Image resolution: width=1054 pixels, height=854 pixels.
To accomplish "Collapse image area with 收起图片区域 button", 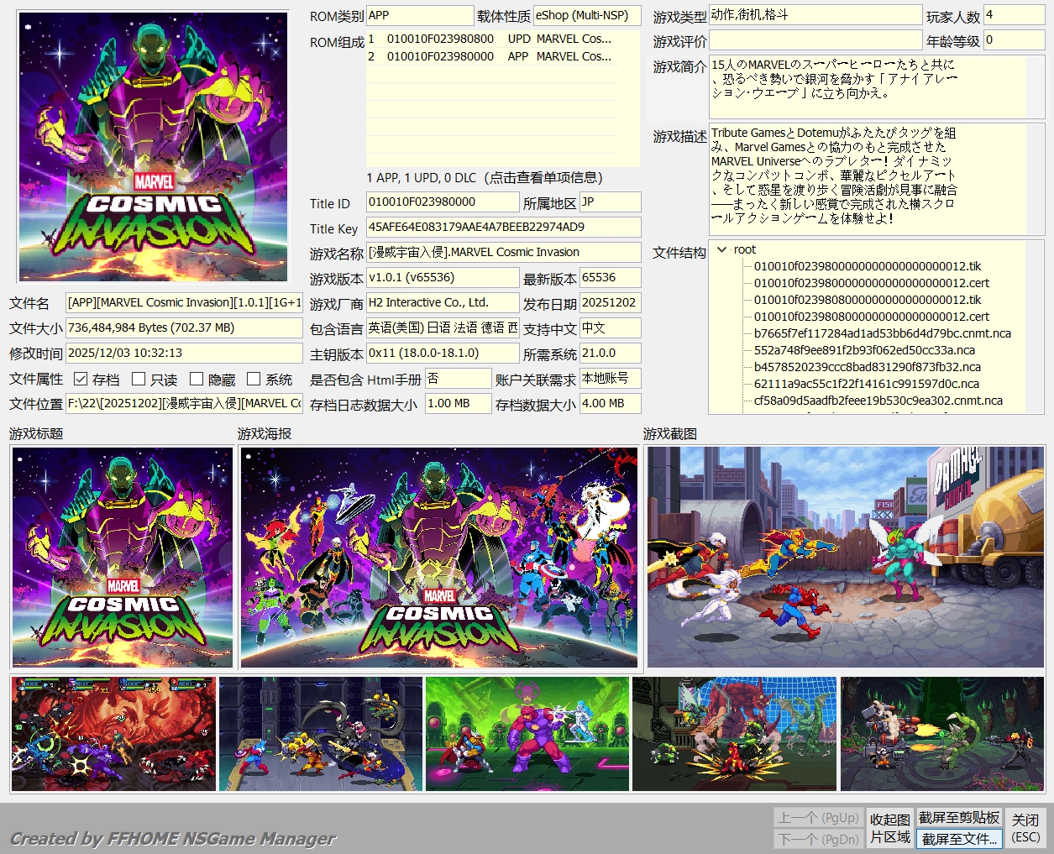I will (x=889, y=828).
